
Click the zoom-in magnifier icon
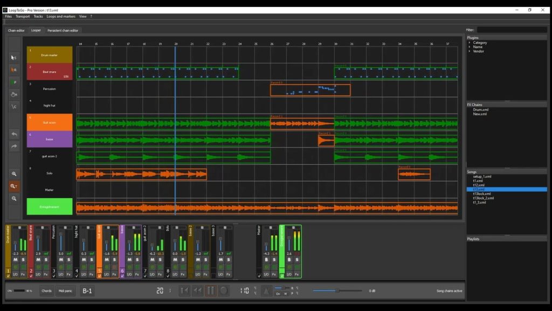(x=13, y=174)
